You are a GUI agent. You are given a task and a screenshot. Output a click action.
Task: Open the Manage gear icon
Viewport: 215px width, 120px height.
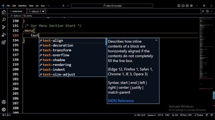click(x=4, y=109)
